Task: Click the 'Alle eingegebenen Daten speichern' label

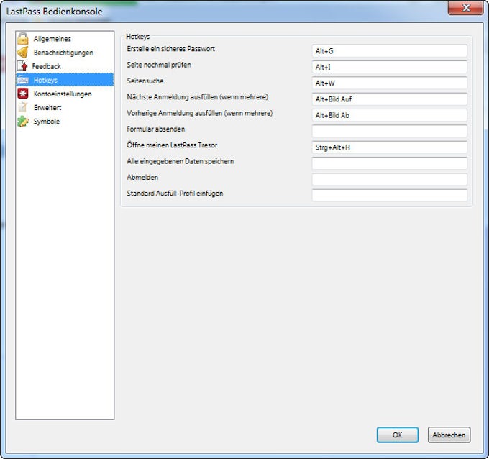Action: [x=180, y=161]
